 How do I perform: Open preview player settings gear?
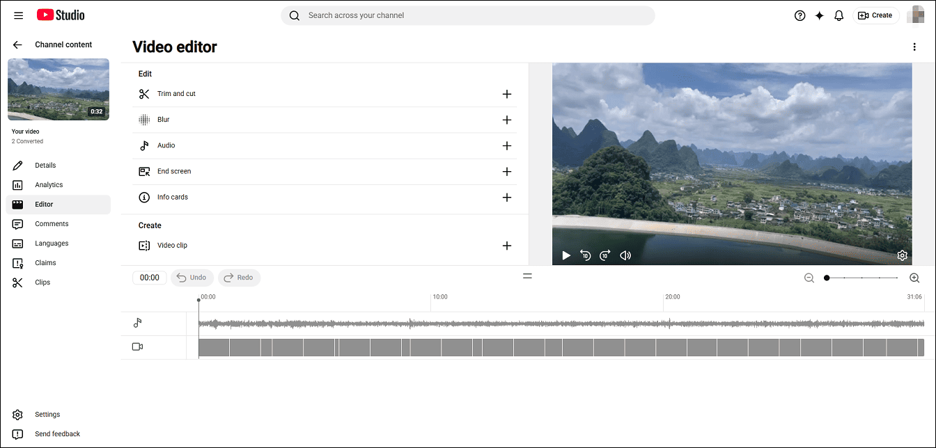(x=902, y=255)
